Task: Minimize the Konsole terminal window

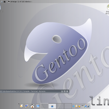Action: (x=62, y=91)
